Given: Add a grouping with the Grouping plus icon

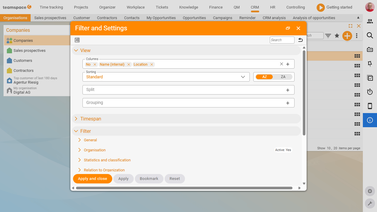Looking at the screenshot, I should coord(288,103).
